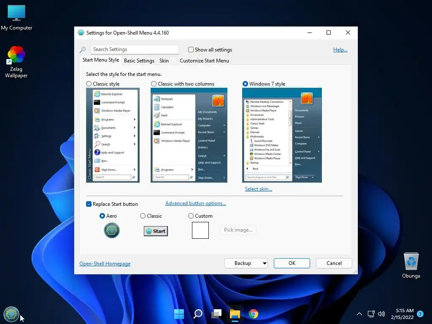Open the network status tray icon
The height and width of the screenshot is (324, 432).
[371, 314]
